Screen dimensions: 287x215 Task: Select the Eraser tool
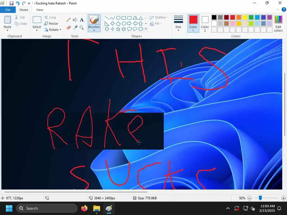(x=68, y=28)
